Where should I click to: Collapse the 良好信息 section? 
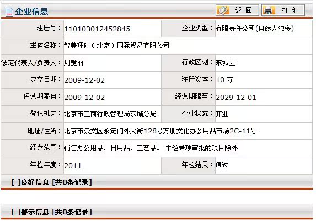16,182
